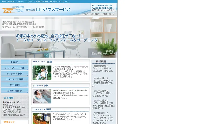Click the wood deck photo thumbnail

(42, 119)
